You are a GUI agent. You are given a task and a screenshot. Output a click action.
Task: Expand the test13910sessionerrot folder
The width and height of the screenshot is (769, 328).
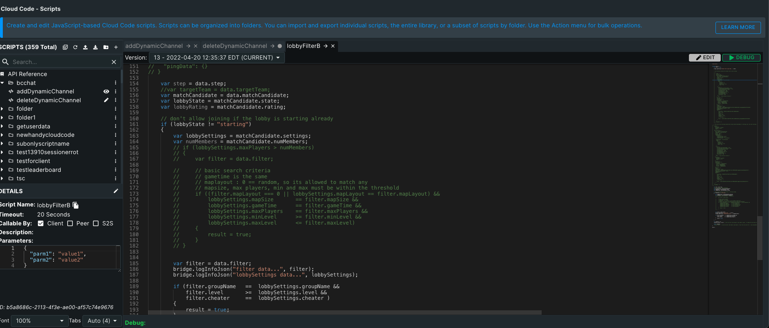[x=2, y=152]
